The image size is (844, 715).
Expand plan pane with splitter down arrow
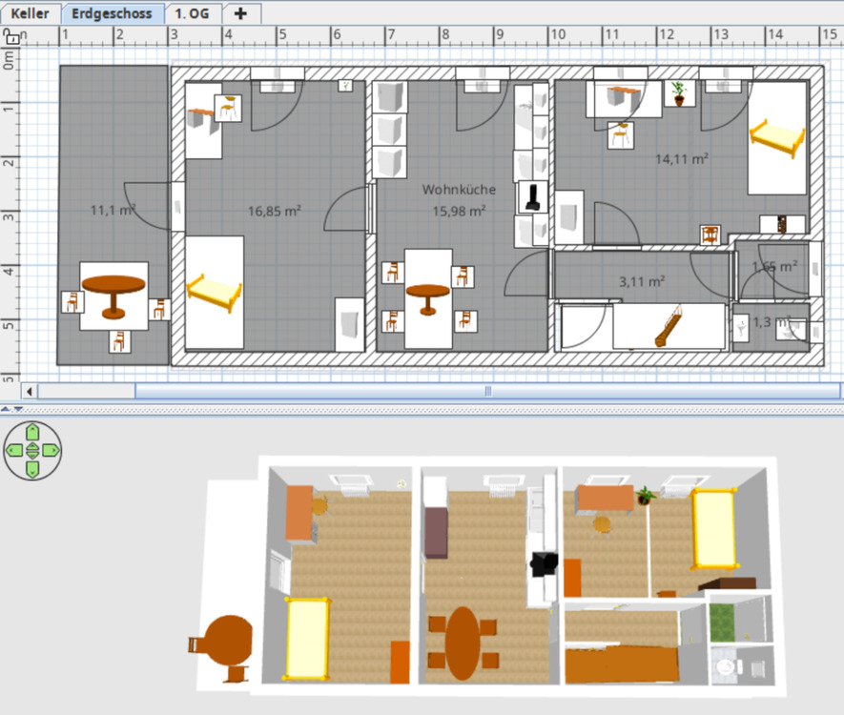18,409
